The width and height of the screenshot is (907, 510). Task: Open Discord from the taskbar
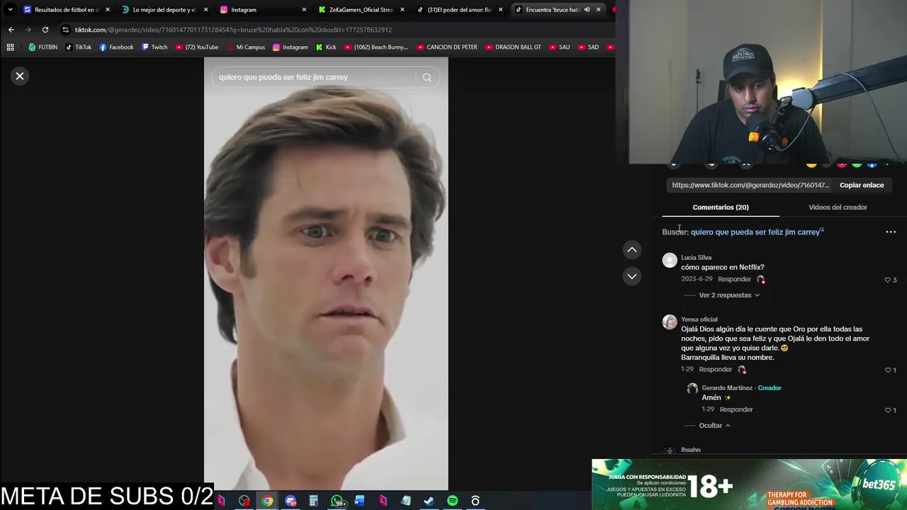[291, 501]
